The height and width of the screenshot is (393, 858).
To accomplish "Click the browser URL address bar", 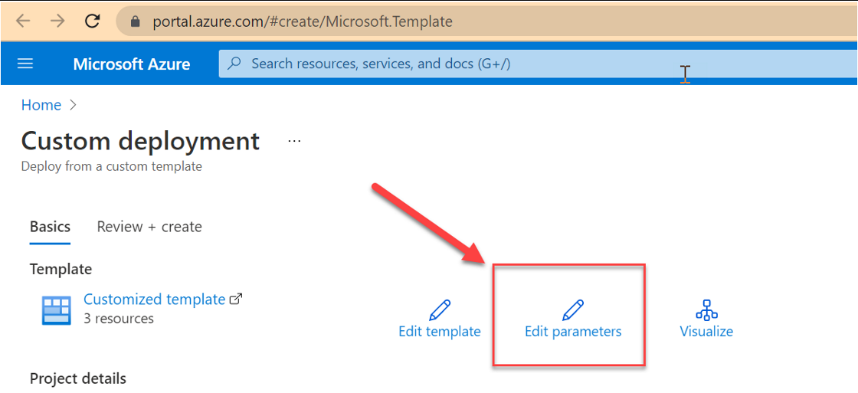I will pos(486,21).
